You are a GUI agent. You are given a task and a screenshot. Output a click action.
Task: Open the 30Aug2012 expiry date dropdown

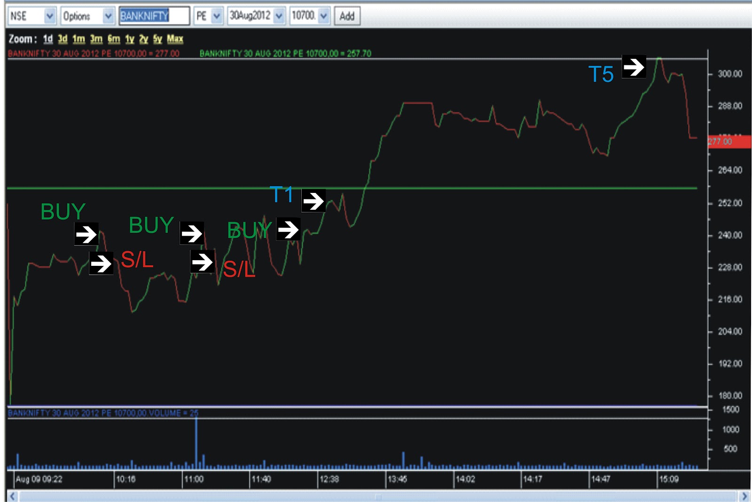click(x=256, y=16)
